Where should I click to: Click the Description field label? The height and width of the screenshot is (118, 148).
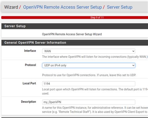[x=28, y=102]
